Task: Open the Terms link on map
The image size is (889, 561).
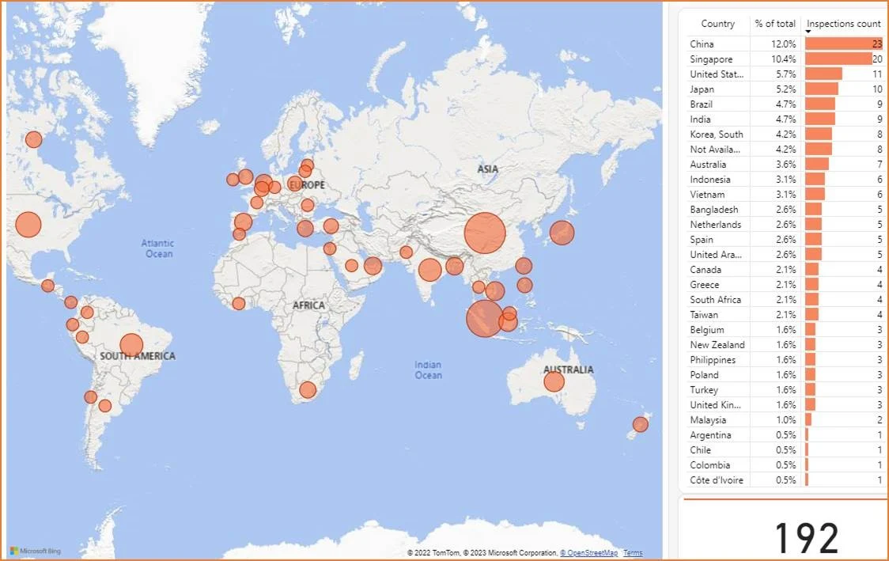Action: point(633,553)
